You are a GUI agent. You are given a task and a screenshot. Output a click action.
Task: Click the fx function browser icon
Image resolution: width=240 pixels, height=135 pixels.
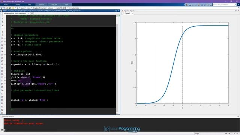pyautogui.click(x=2, y=130)
